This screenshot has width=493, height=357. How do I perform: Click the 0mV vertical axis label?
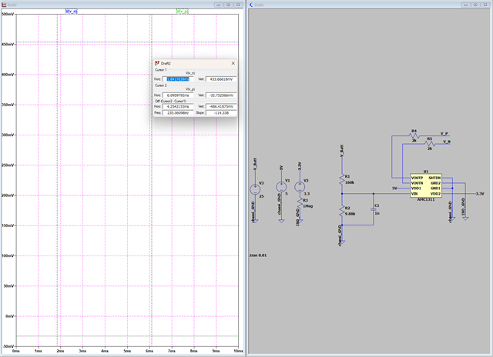point(9,316)
